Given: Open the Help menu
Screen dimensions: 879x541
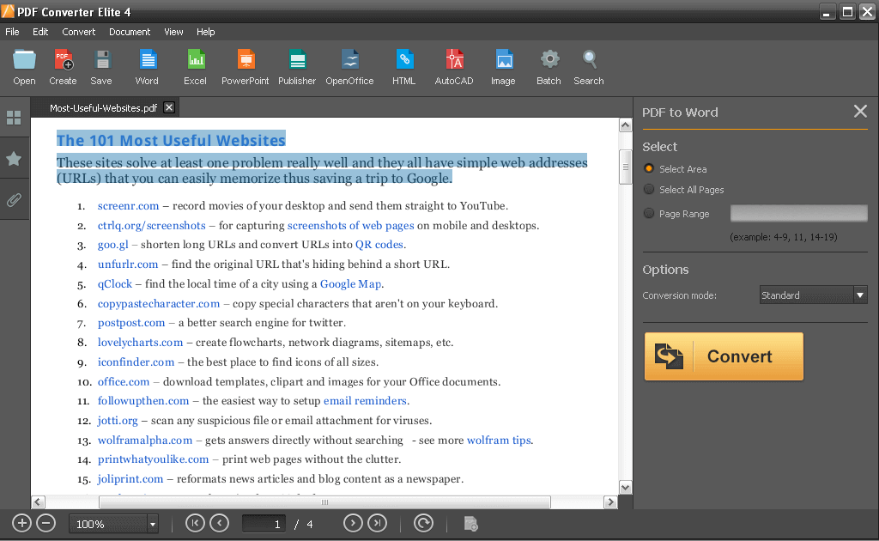Looking at the screenshot, I should [x=206, y=32].
